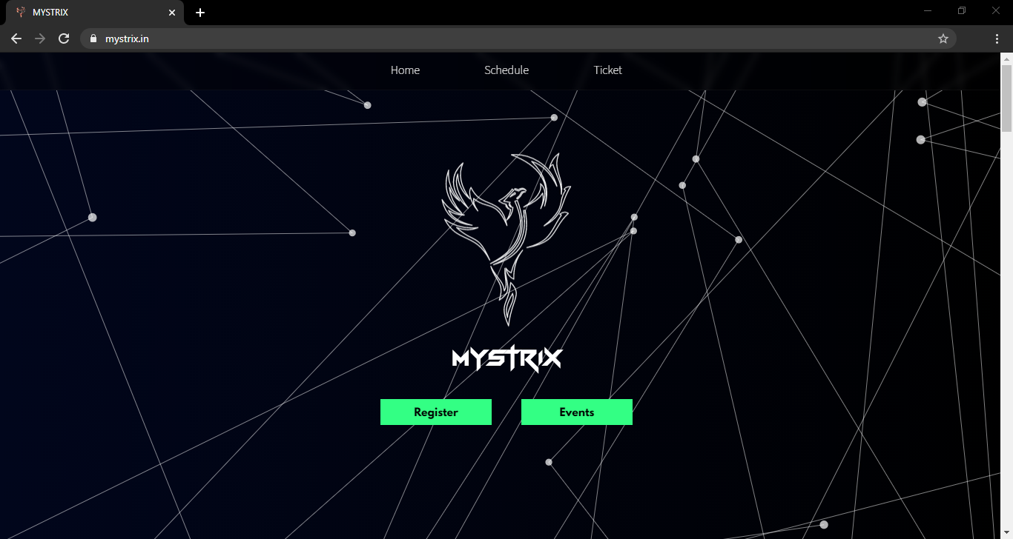The width and height of the screenshot is (1013, 539).
Task: Open a new browser tab
Action: (199, 12)
